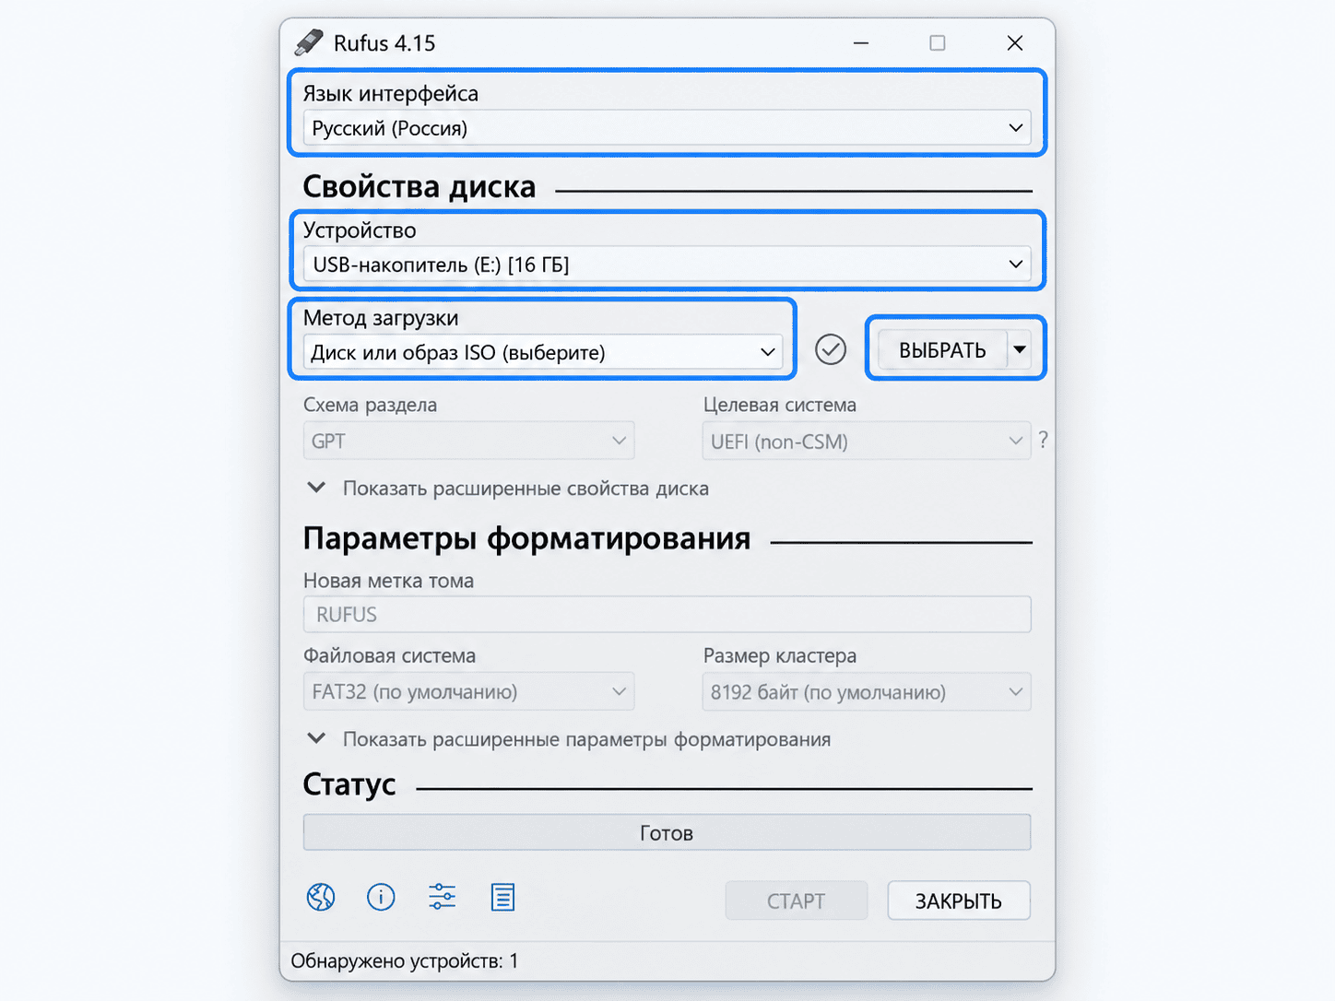Click the question mark next to target system
Image resolution: width=1335 pixels, height=1001 pixels.
[1043, 440]
